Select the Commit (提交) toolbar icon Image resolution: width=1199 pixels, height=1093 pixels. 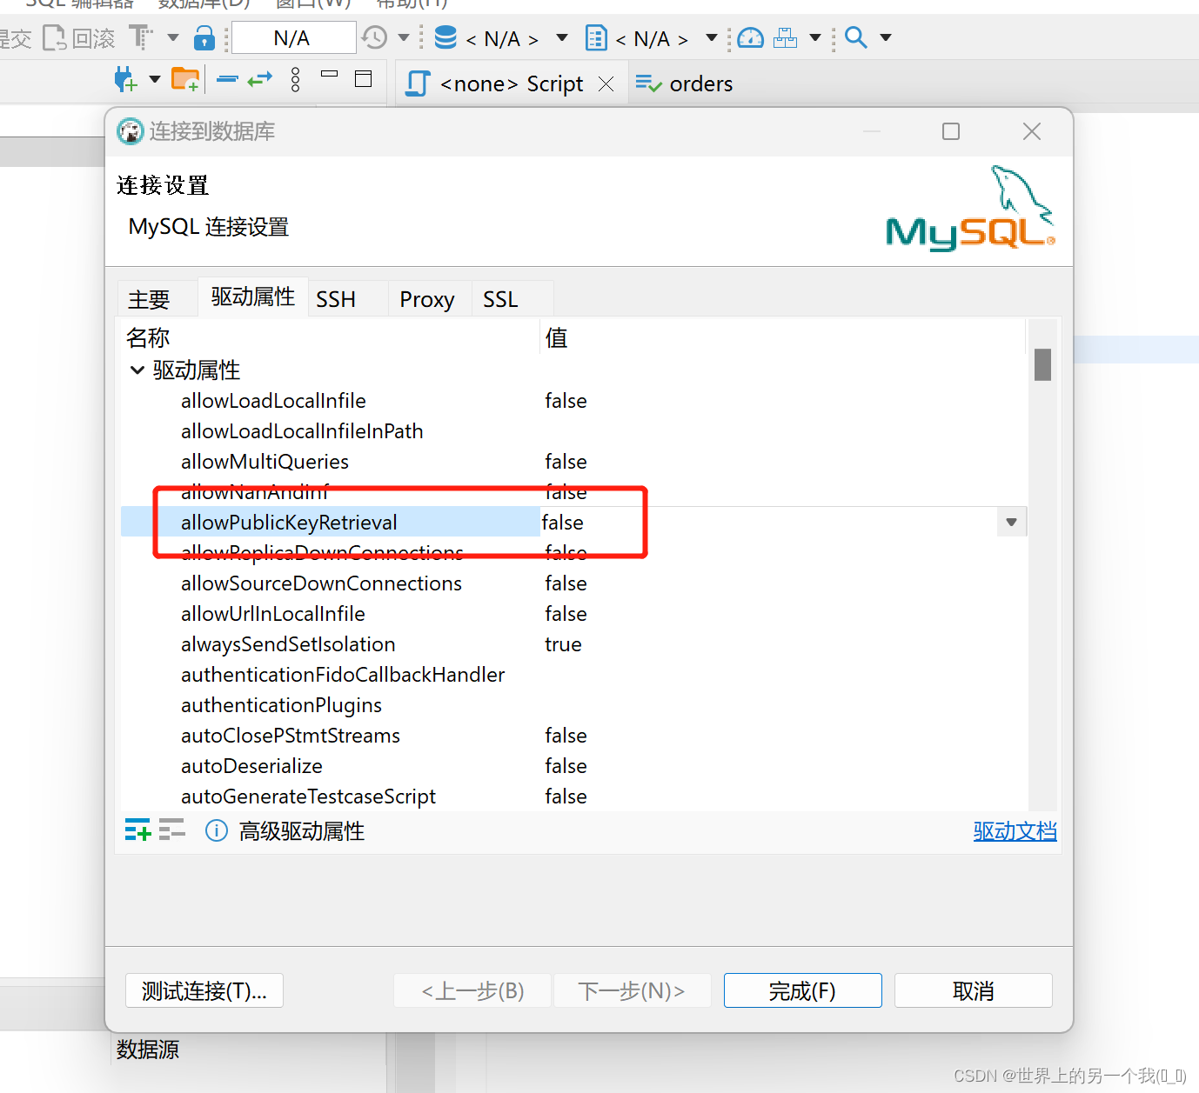(16, 37)
